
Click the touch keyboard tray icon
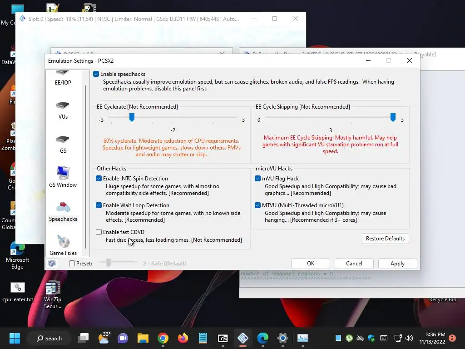tap(383, 338)
